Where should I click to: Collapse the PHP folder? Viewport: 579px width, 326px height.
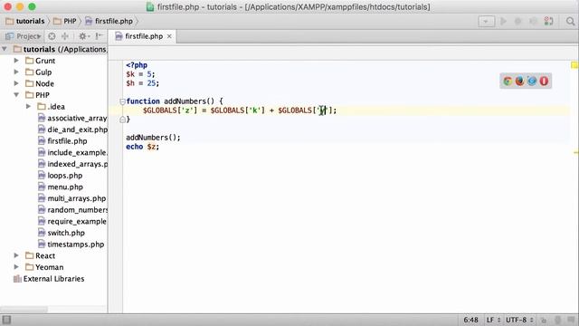pyautogui.click(x=16, y=95)
